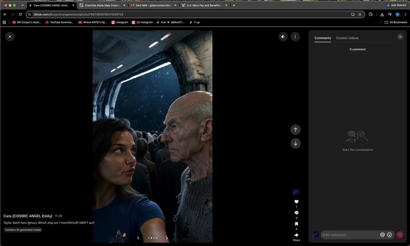Open creator avatar above like button
This screenshot has height=246, width=410.
pyautogui.click(x=296, y=192)
